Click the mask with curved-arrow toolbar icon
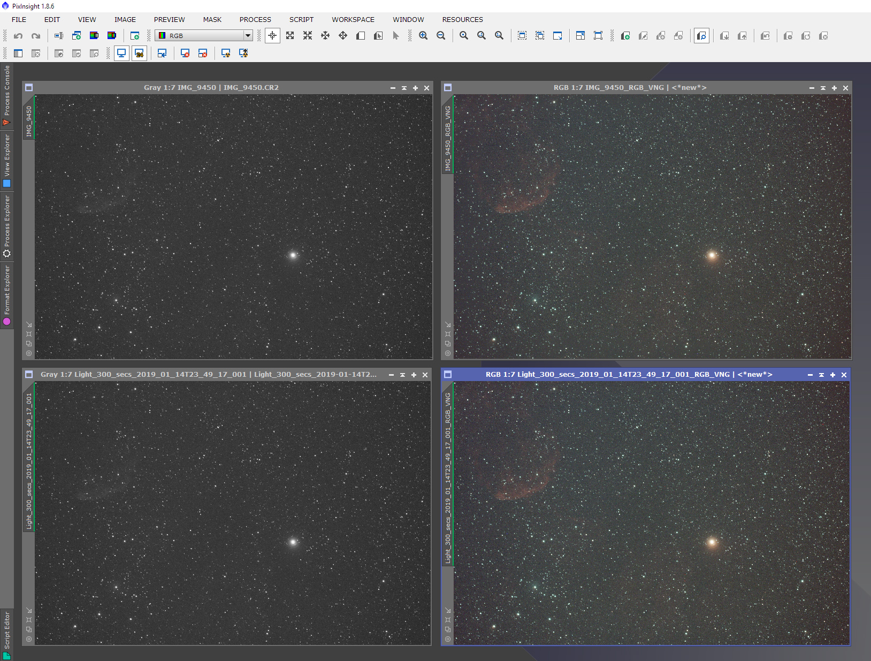Screen dimensions: 871x661 point(765,36)
